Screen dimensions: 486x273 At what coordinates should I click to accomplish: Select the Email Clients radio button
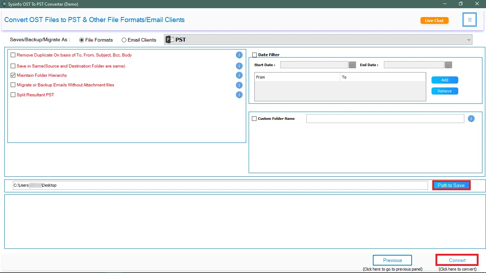tap(124, 40)
